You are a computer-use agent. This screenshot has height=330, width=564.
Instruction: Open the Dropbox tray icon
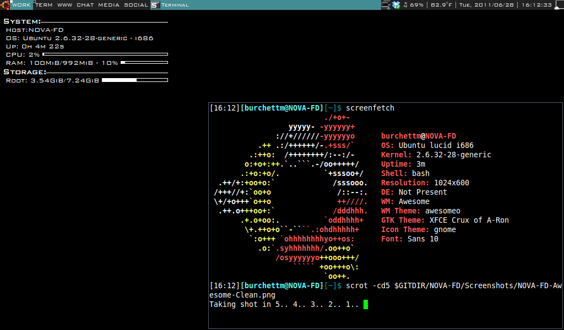(396, 4)
